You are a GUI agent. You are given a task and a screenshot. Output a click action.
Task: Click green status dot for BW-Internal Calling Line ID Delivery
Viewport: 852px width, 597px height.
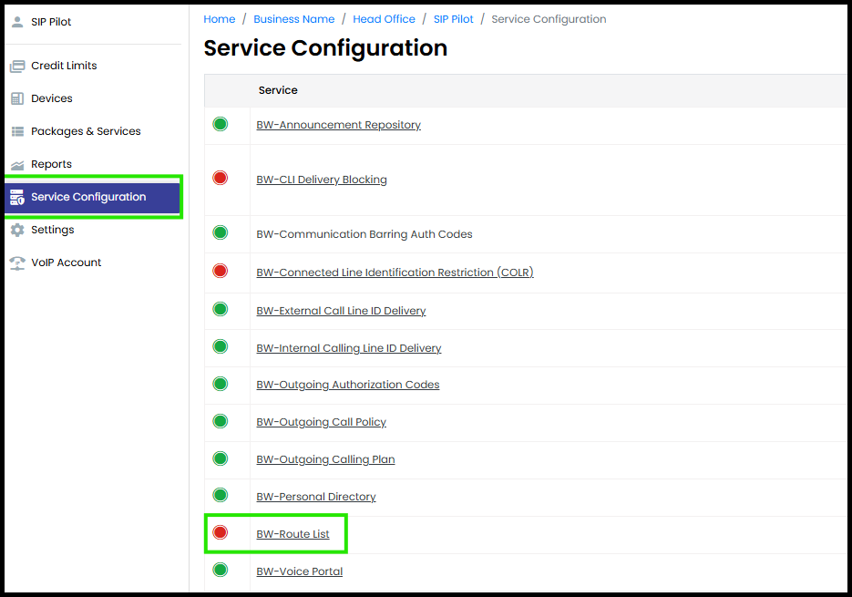(221, 346)
